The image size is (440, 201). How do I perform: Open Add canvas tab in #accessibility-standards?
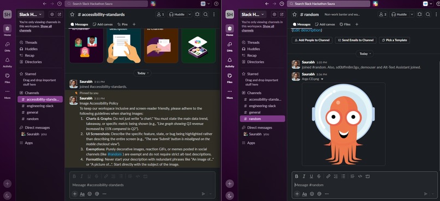[x=103, y=25]
